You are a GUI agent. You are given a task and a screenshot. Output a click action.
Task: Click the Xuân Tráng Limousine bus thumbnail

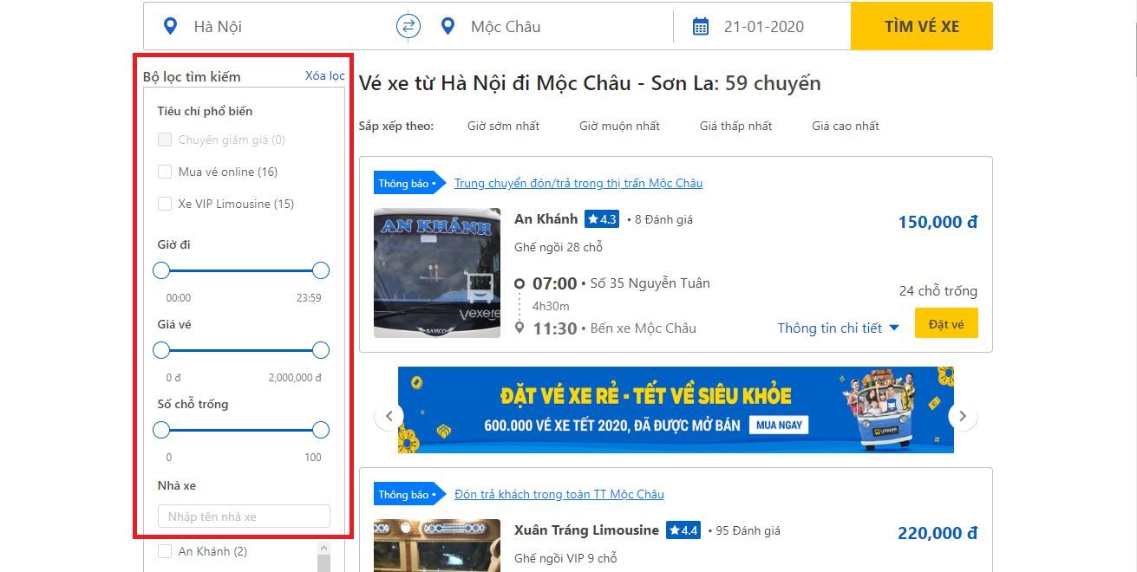coord(437,545)
